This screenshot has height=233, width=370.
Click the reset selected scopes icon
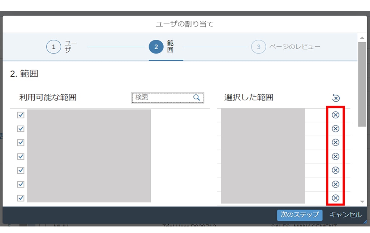[336, 98]
